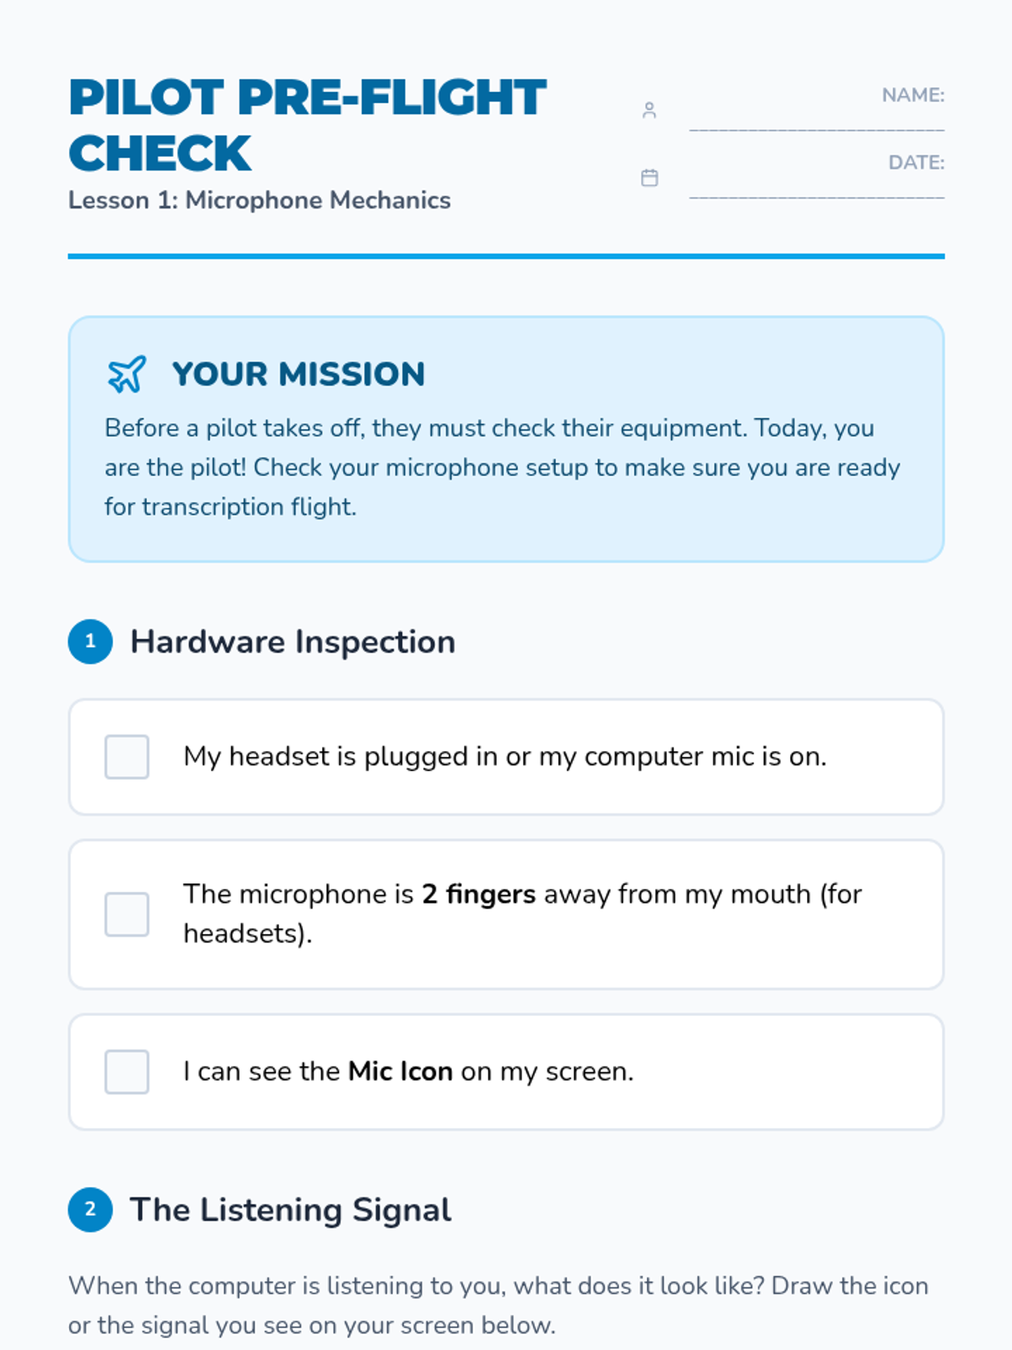This screenshot has width=1012, height=1350.
Task: Click the mission description paragraph
Action: coord(503,467)
